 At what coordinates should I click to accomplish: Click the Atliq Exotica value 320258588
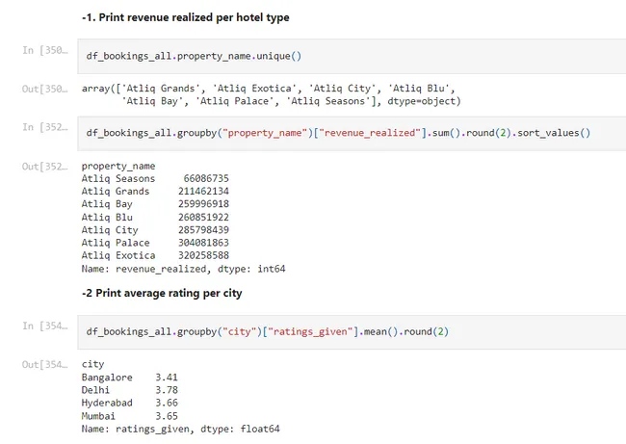203,255
